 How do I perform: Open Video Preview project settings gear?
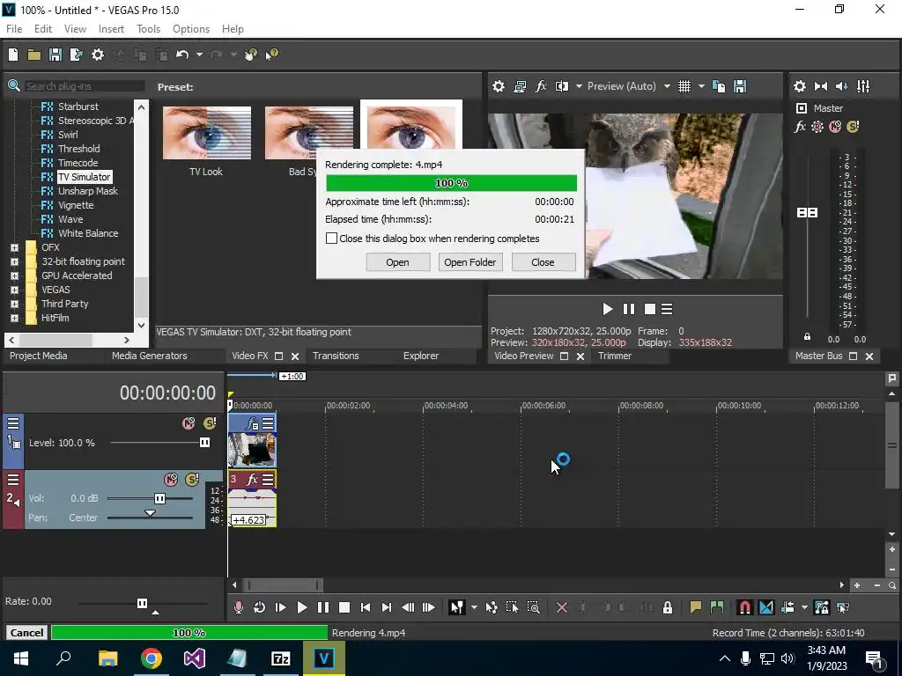point(499,86)
